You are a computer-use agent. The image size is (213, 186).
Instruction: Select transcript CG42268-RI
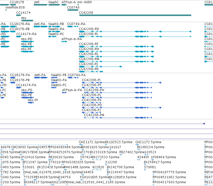point(135,37)
